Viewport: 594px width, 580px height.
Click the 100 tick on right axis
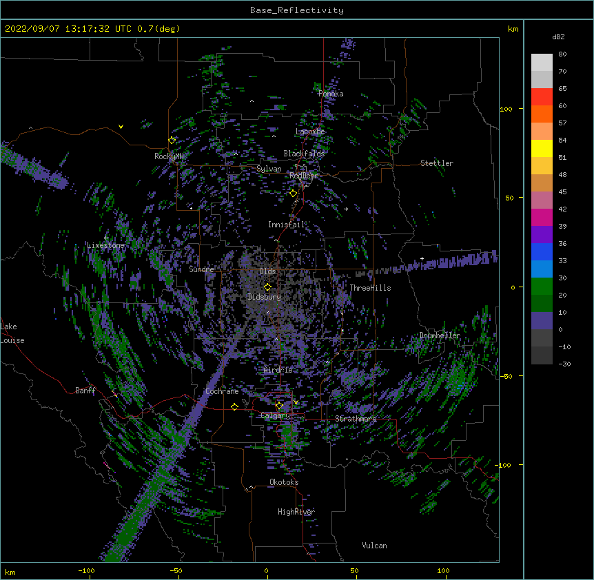[x=506, y=109]
